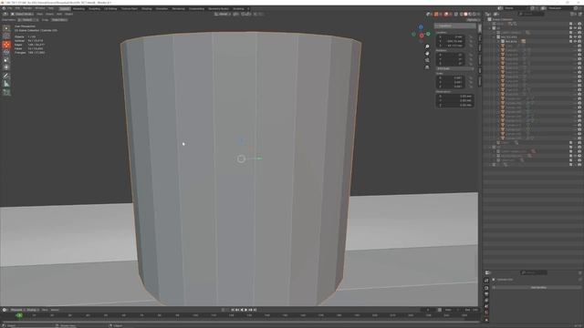Viewport: 584px width, 328px height.
Task: Open the Blender logo menu
Action: click(4, 8)
